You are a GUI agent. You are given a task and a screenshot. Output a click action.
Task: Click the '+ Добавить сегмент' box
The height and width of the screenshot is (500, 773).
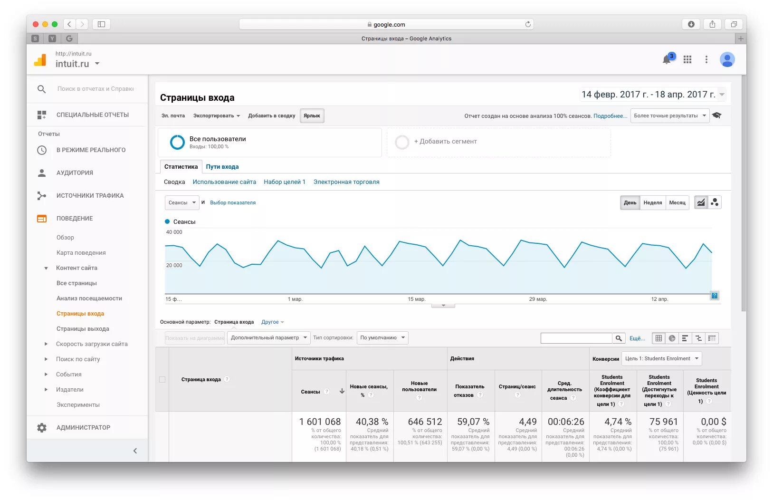point(499,142)
